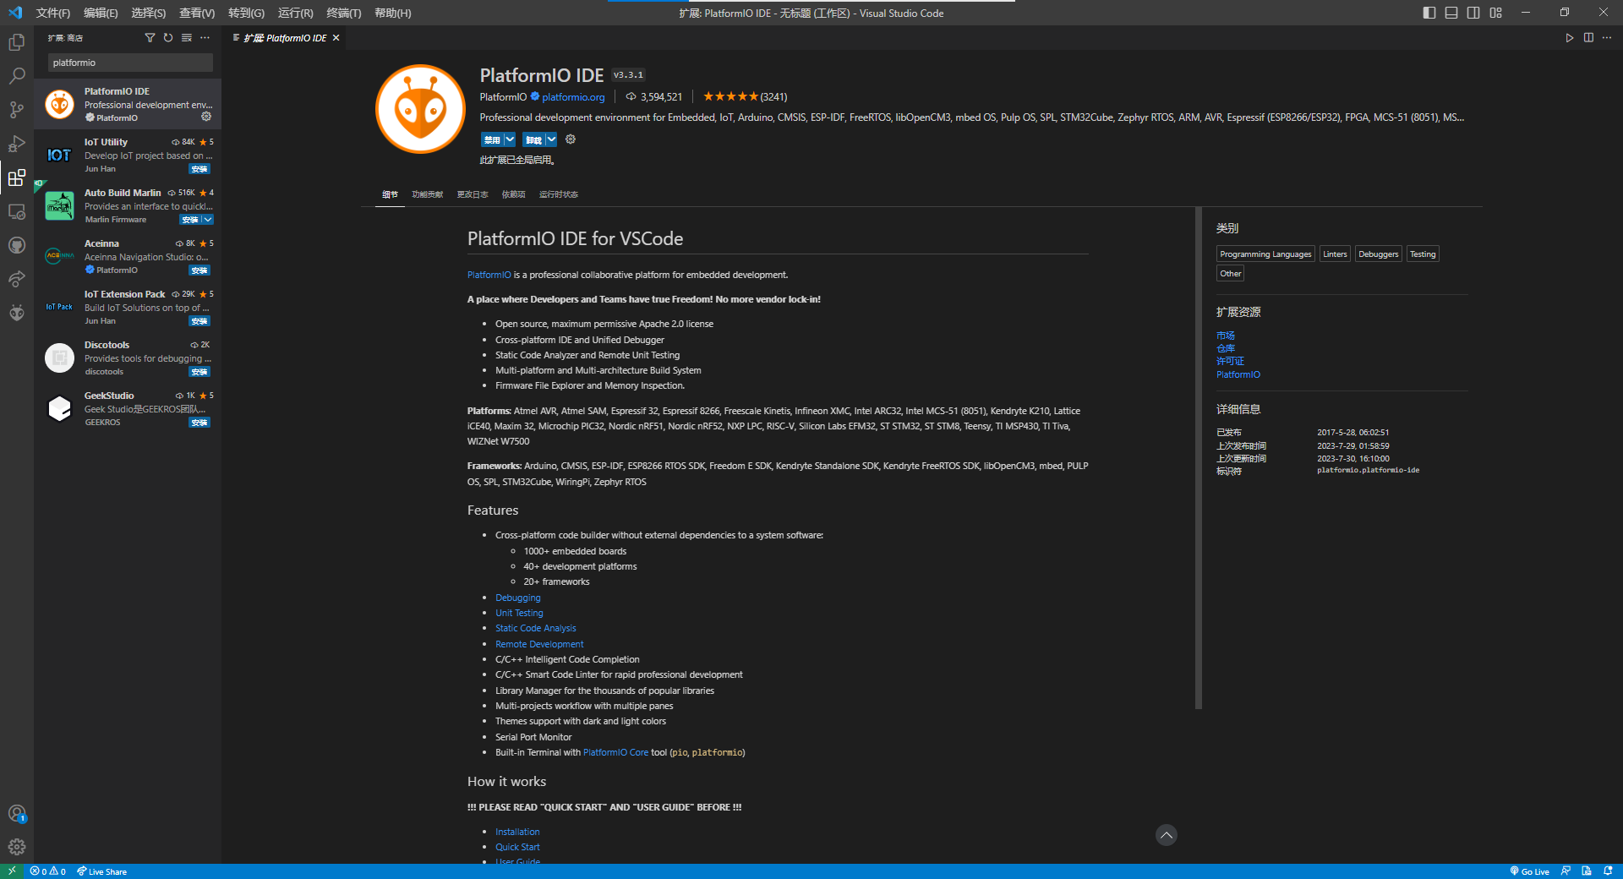Open the GitHub view in activity bar

tap(17, 245)
